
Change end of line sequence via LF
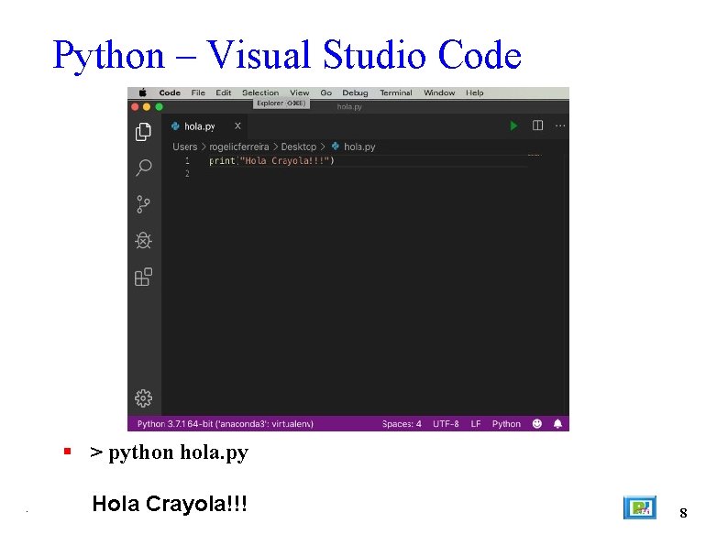(476, 423)
